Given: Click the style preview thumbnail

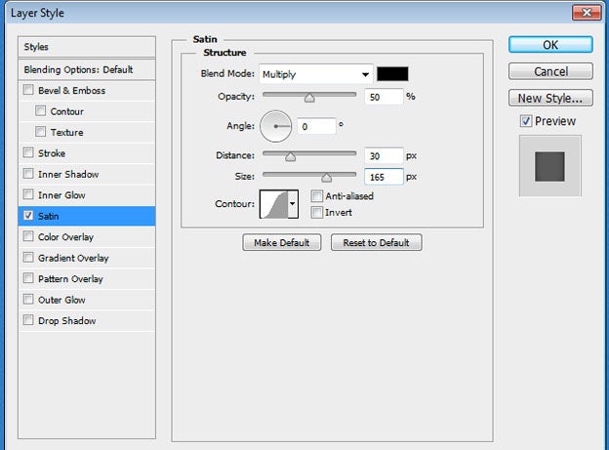Looking at the screenshot, I should tap(550, 166).
